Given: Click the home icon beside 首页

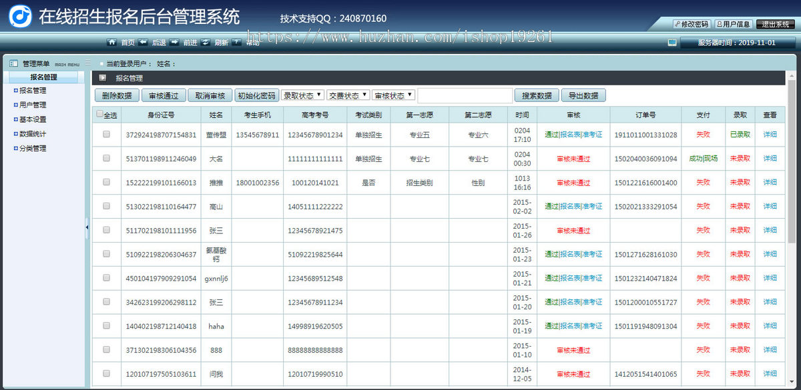Looking at the screenshot, I should tap(112, 42).
